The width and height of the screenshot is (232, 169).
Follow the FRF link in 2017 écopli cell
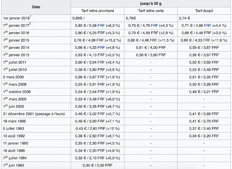click(x=208, y=26)
